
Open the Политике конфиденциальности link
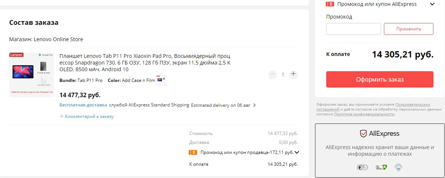(364, 114)
